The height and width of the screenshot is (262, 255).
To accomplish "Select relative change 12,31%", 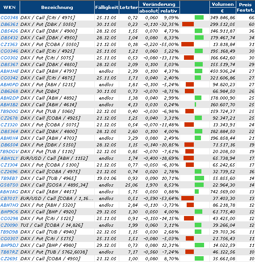I will click(170, 245).
